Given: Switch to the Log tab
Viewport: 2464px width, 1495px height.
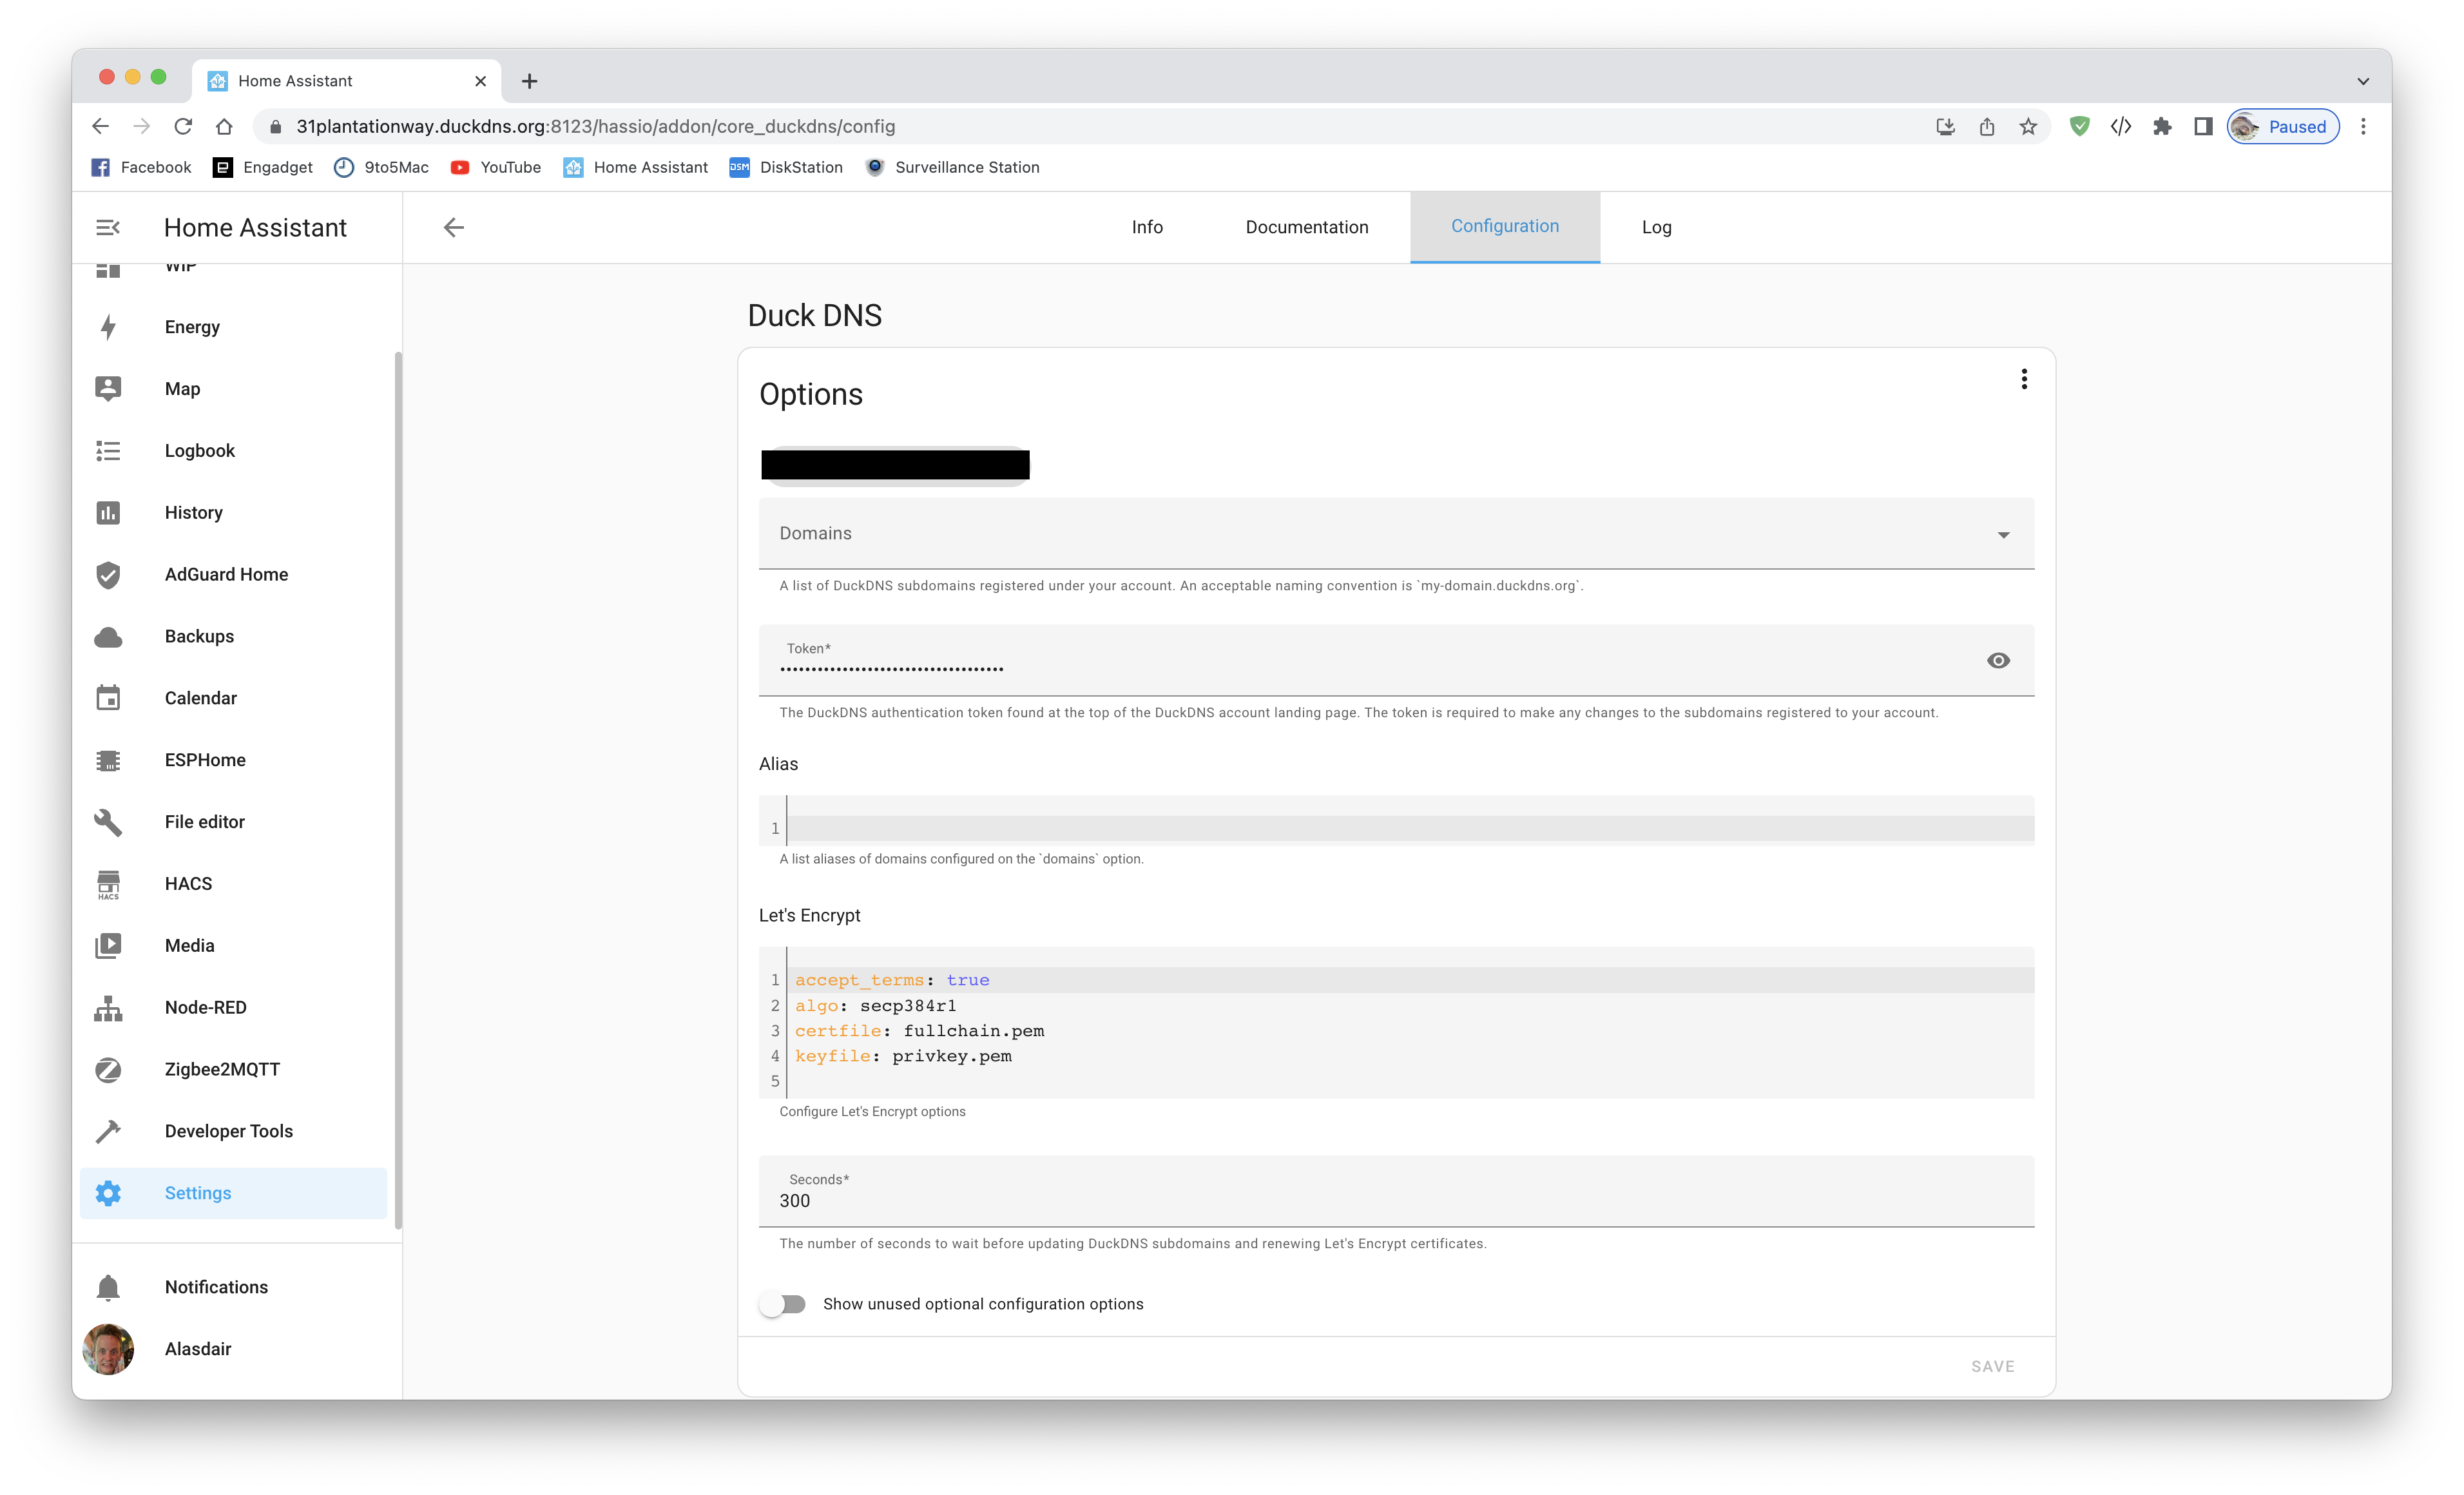Looking at the screenshot, I should tap(1656, 227).
